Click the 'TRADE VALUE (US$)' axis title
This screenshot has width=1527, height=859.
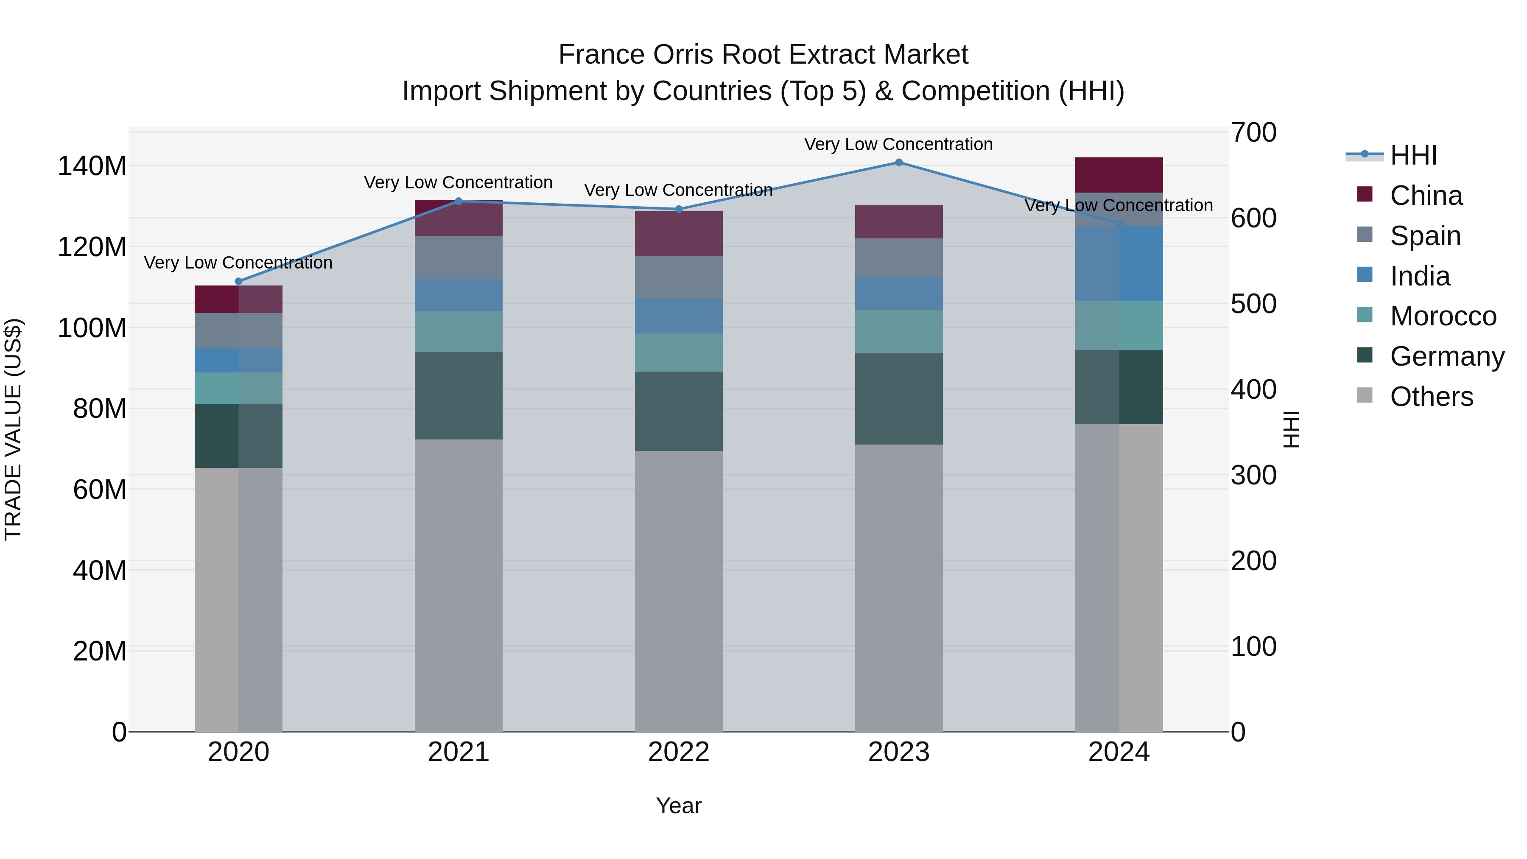tap(13, 429)
